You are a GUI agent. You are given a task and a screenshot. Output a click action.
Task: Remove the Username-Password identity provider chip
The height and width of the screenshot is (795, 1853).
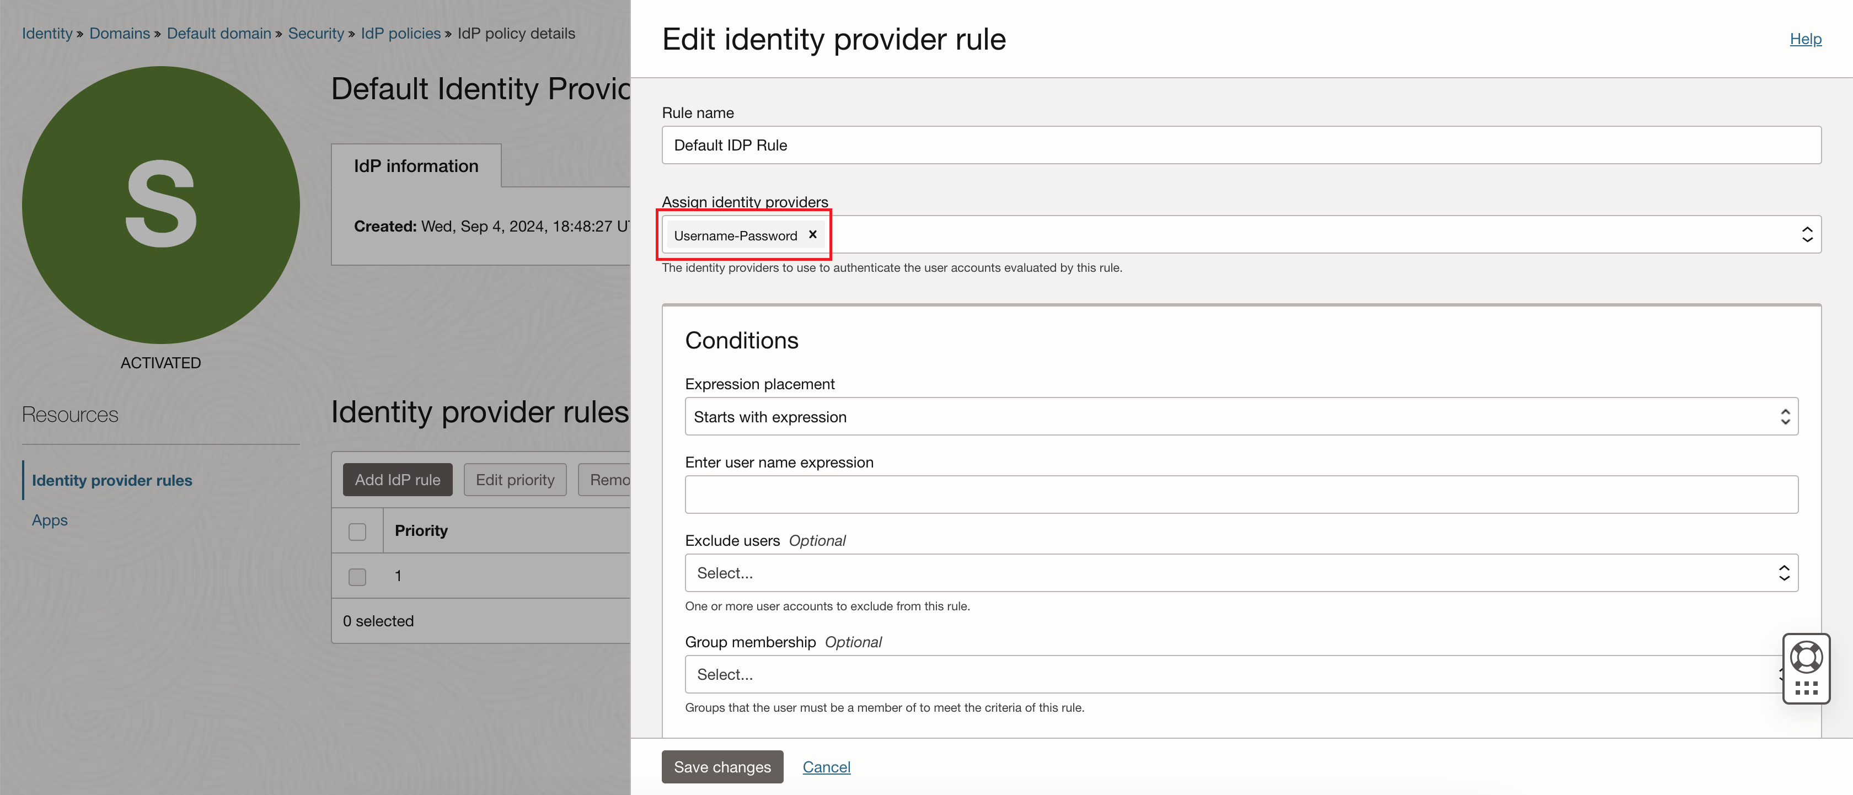pos(813,234)
